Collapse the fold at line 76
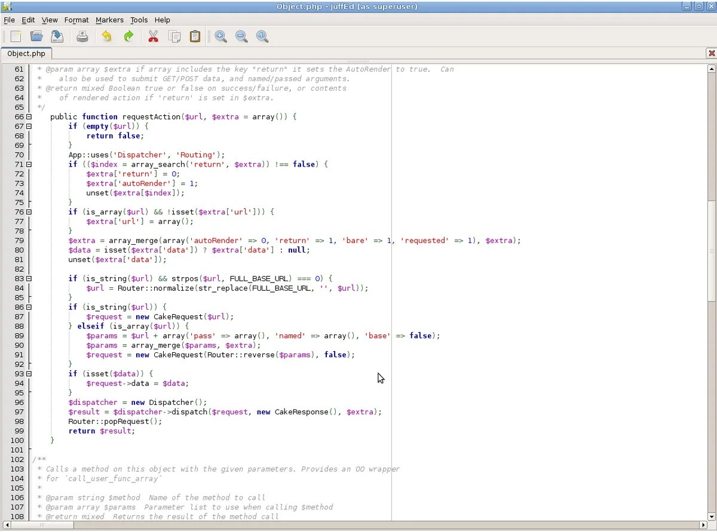Screen dimensions: 717x532 29,212
